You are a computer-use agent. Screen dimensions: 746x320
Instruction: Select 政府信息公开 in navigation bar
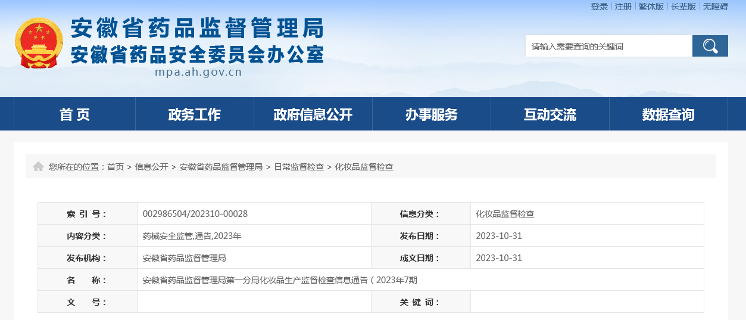click(x=313, y=114)
